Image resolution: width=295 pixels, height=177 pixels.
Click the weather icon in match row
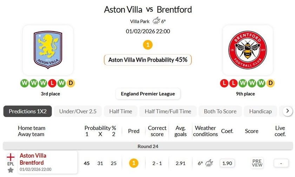point(209,163)
